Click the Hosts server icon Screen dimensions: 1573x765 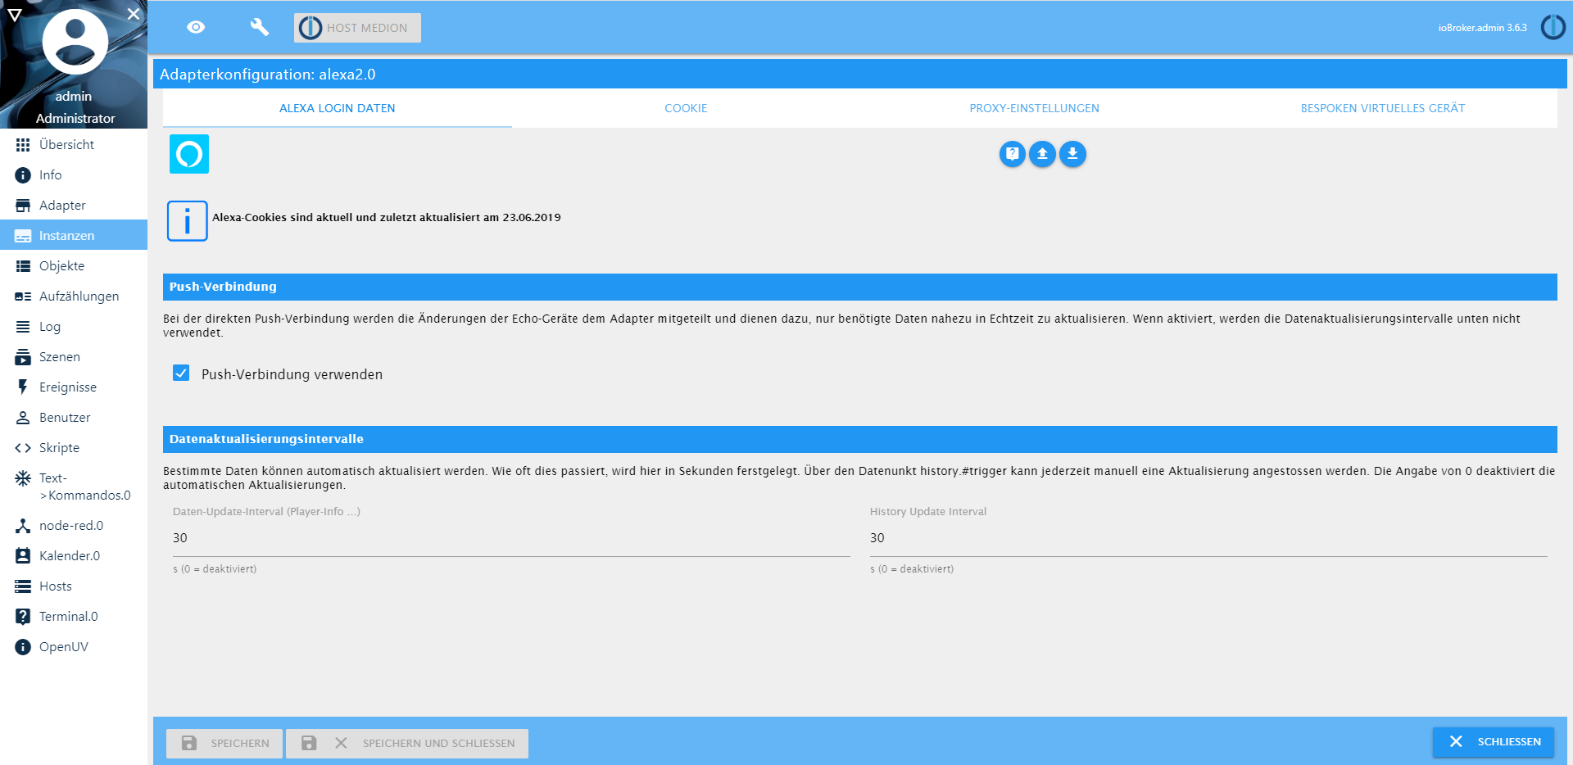coord(23,586)
